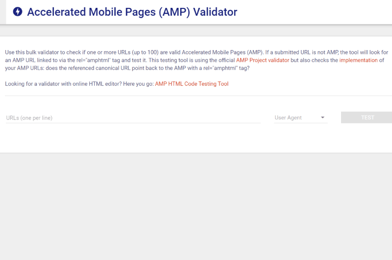Focus the URLs (one per line) input field
392x260 pixels.
(133, 118)
